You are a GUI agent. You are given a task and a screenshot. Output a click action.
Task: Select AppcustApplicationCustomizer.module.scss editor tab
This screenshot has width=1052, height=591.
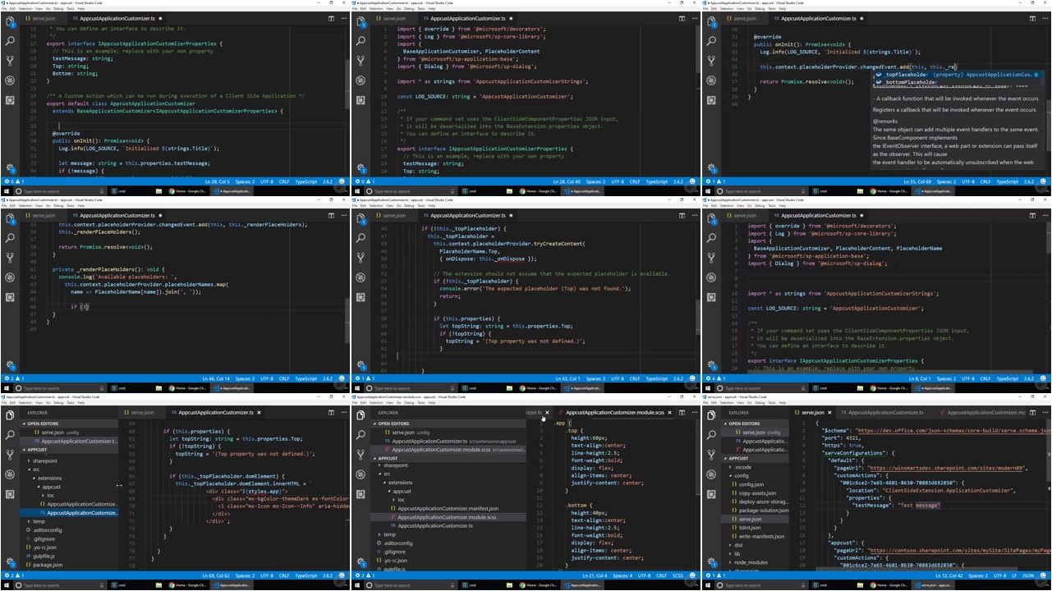[x=614, y=413]
